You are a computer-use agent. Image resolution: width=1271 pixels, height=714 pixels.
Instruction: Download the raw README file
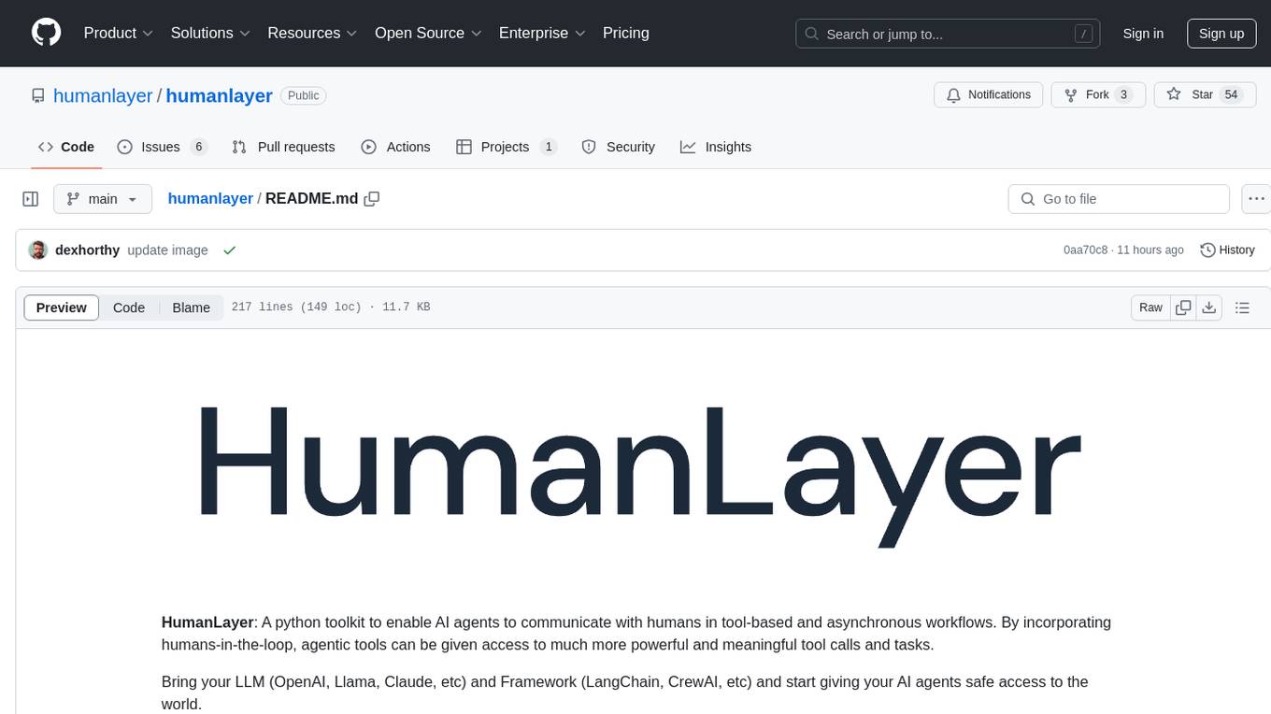pos(1208,307)
